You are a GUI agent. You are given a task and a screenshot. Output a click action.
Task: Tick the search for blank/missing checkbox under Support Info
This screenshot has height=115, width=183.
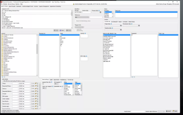coord(76,31)
